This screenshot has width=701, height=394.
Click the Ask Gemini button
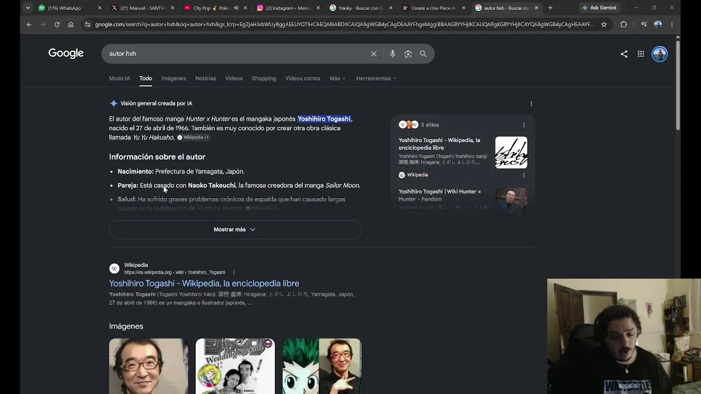pyautogui.click(x=599, y=8)
